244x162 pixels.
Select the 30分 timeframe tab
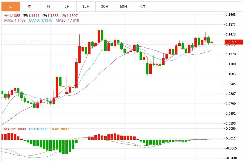[105, 6]
